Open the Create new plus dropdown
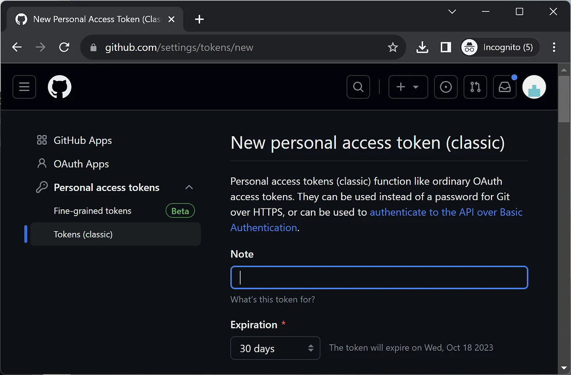This screenshot has width=571, height=375. coord(408,87)
